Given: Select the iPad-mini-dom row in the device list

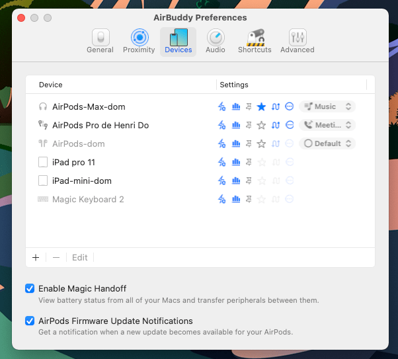Looking at the screenshot, I should tap(82, 180).
